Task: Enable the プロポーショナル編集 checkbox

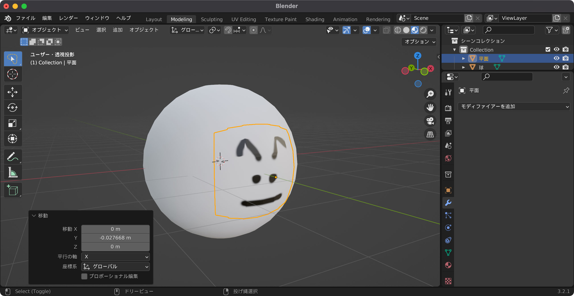Action: 85,276
